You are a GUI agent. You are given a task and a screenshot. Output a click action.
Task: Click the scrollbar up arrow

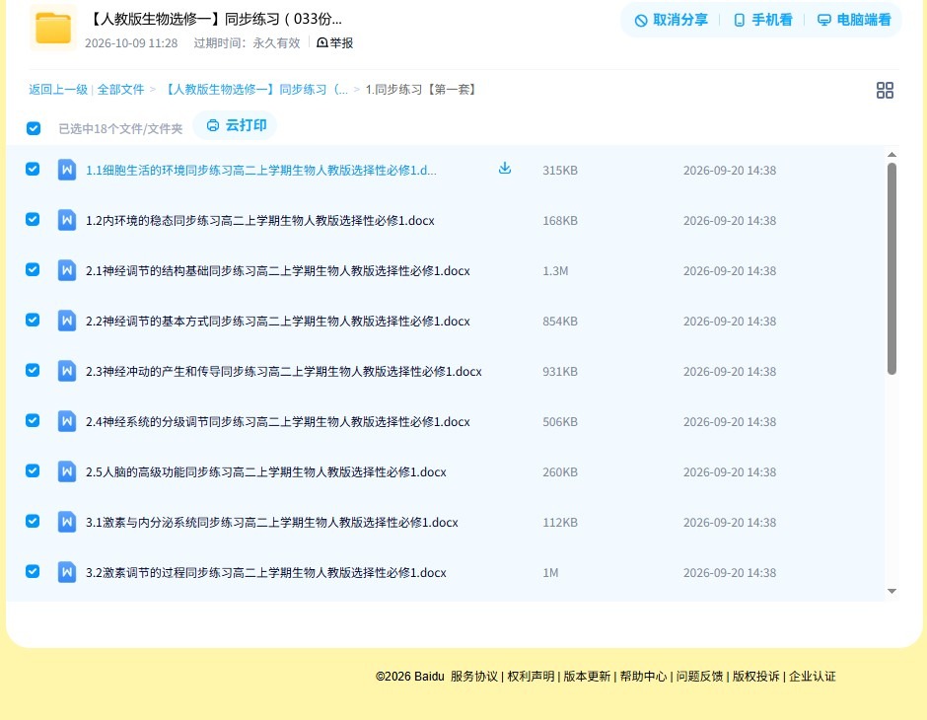pyautogui.click(x=891, y=154)
